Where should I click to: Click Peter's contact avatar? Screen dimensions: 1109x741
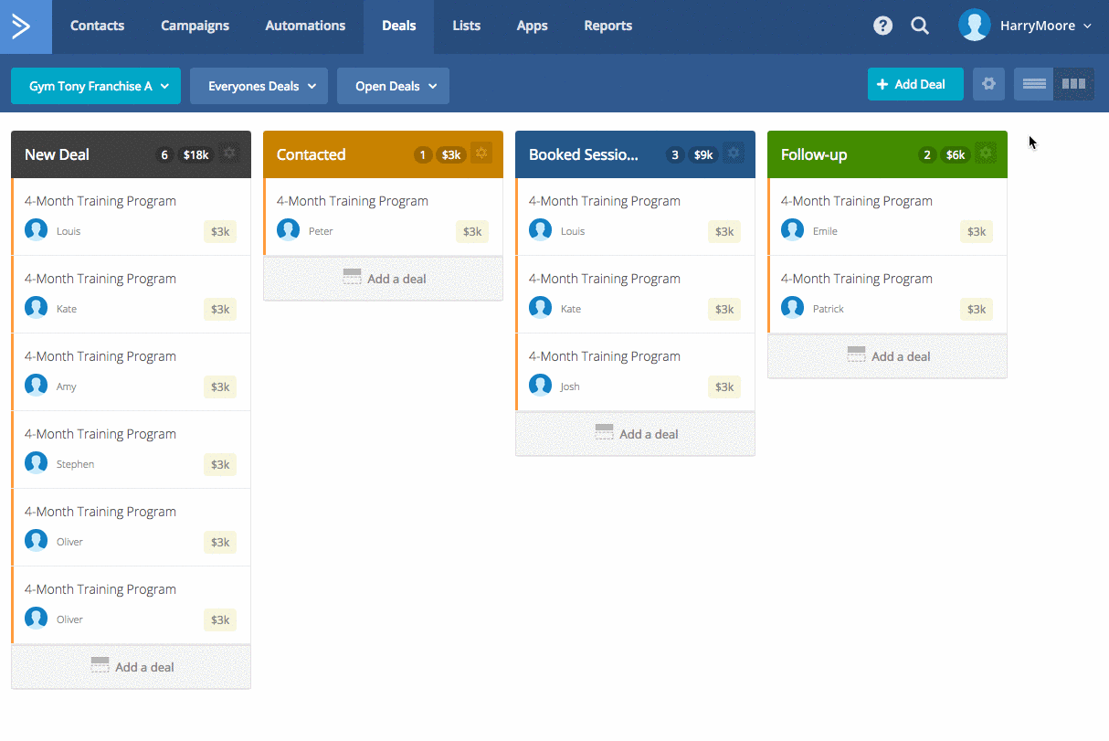coord(289,230)
